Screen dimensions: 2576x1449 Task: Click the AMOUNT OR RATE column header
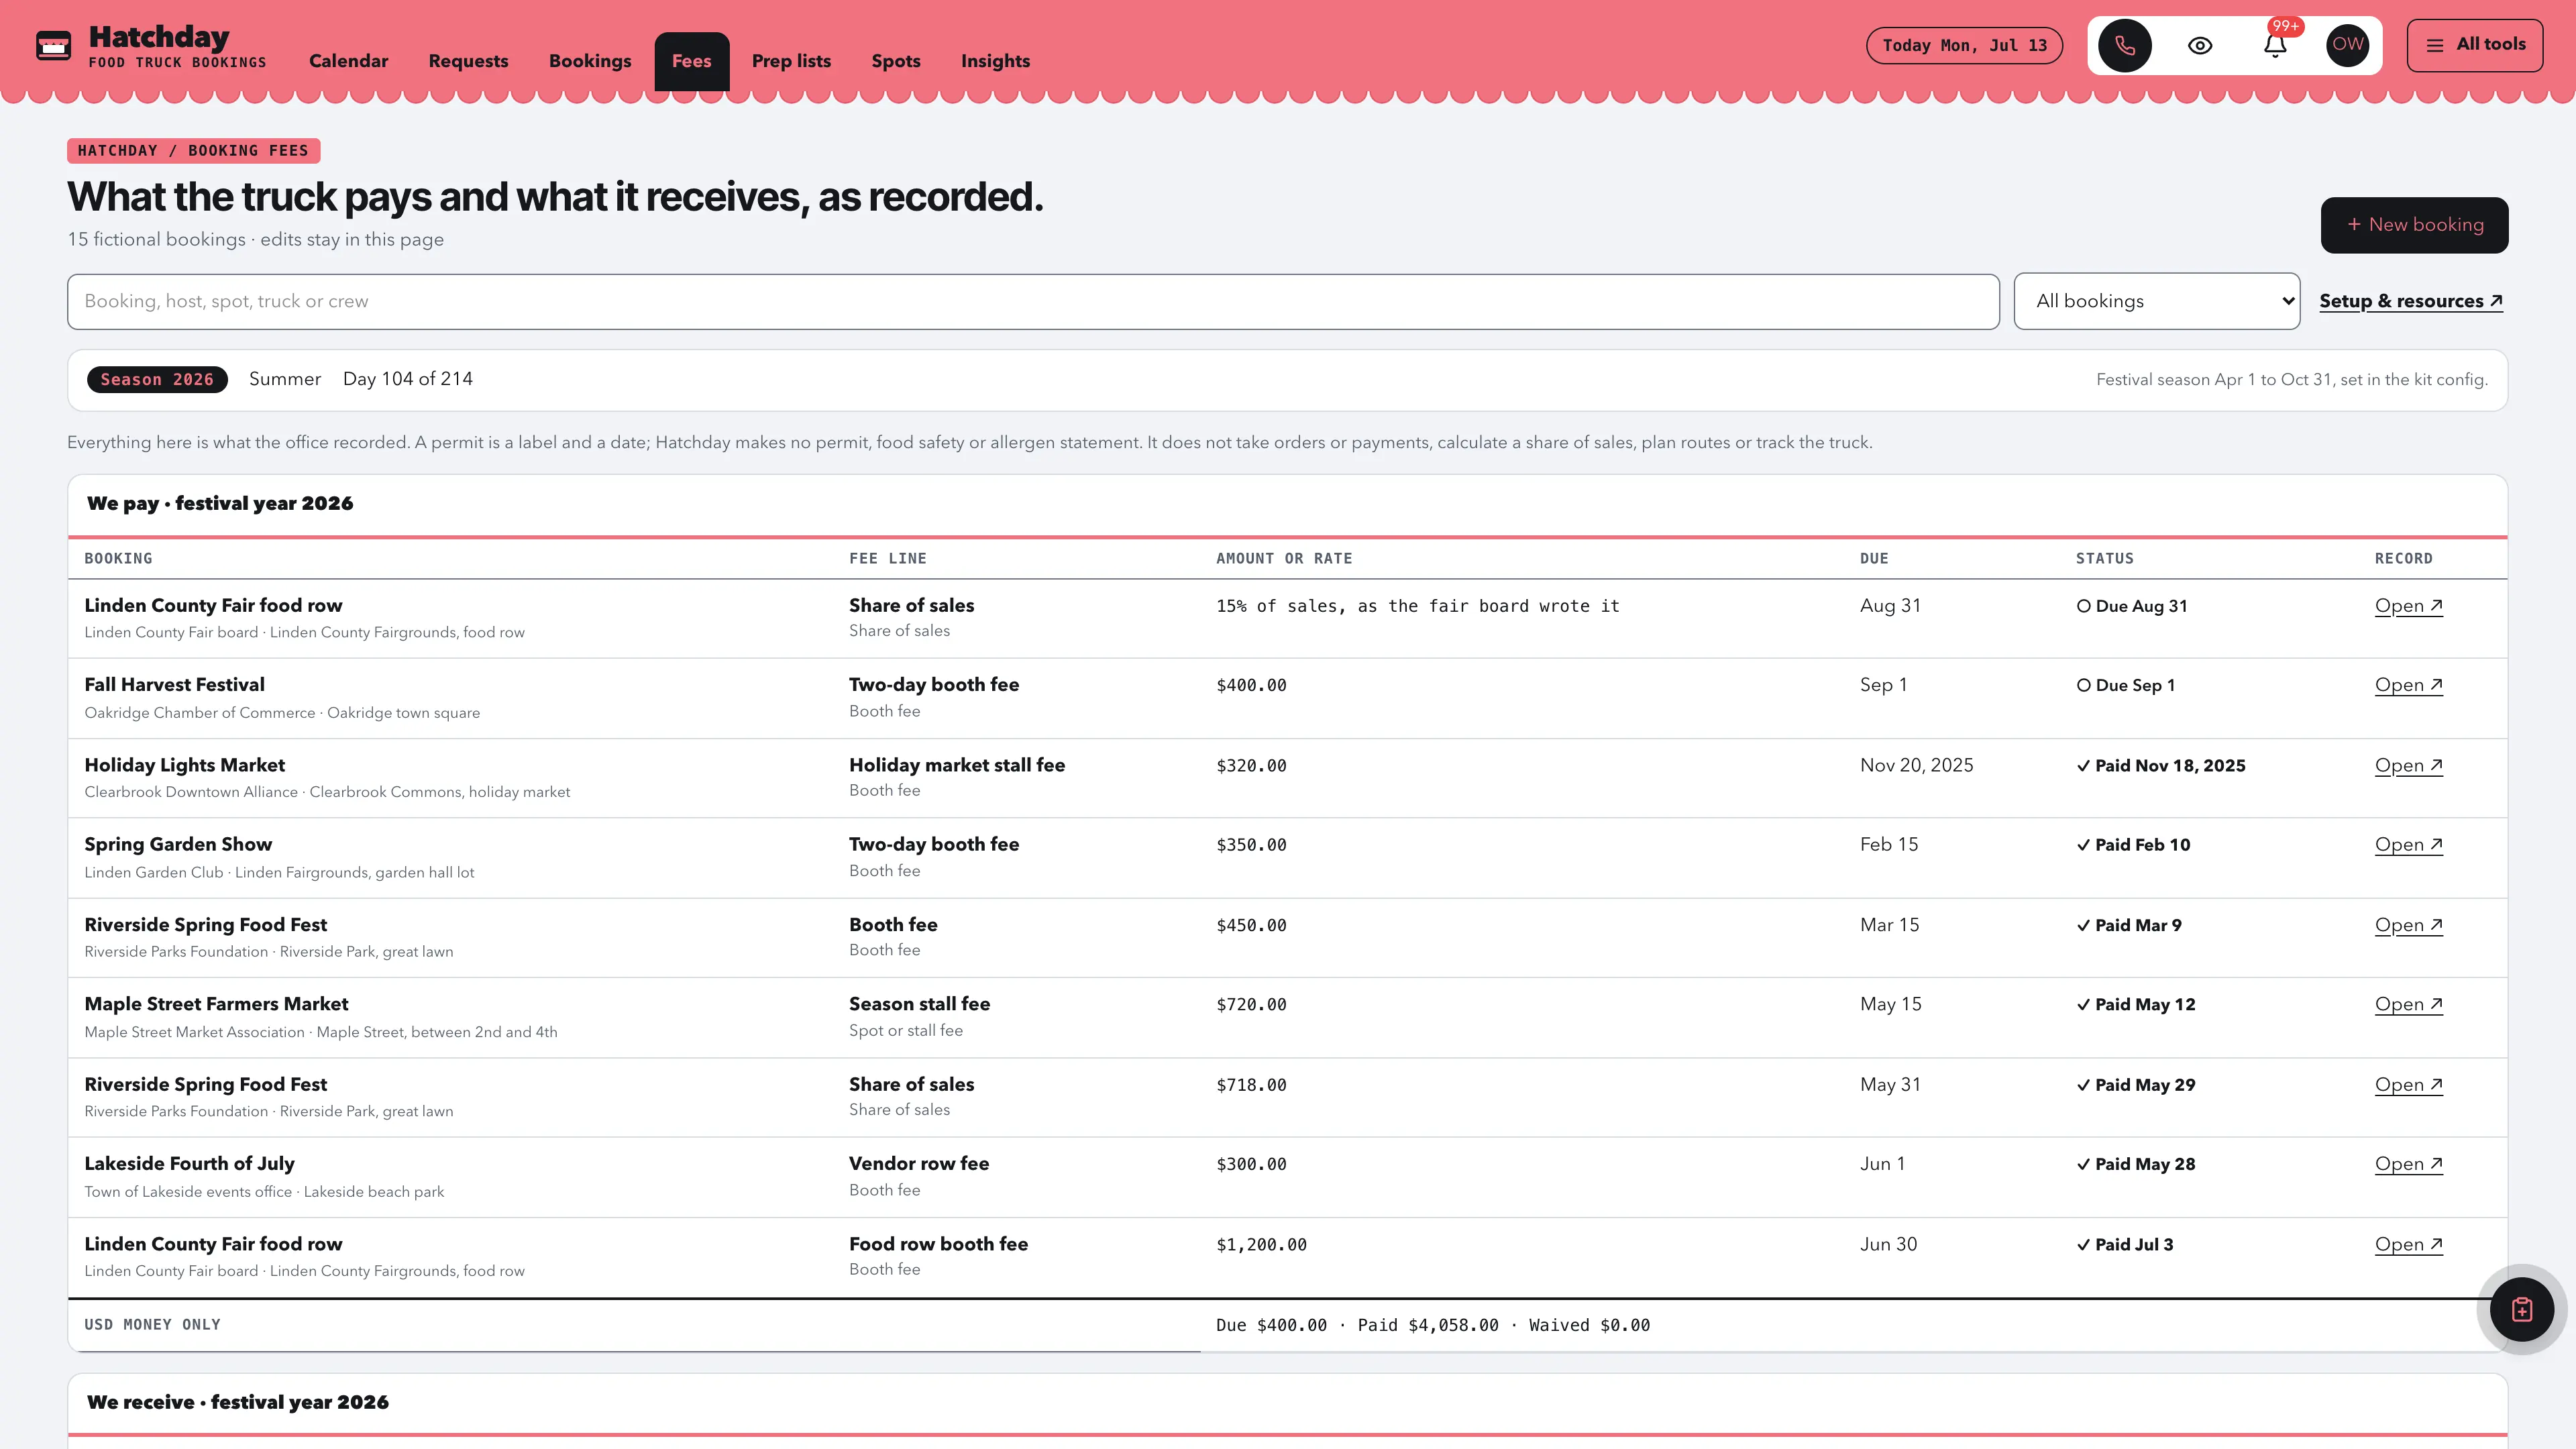tap(1284, 559)
